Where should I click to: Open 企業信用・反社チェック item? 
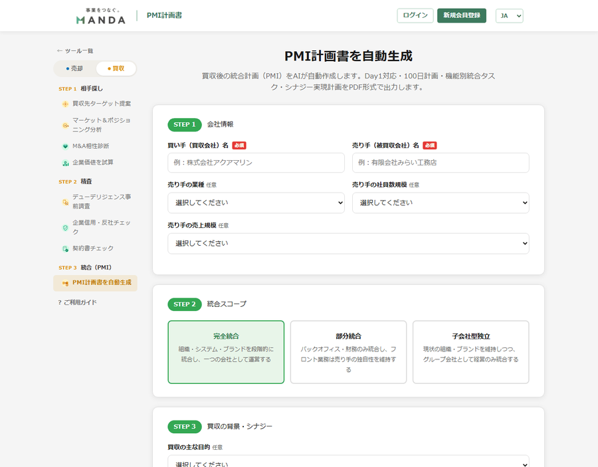pos(95,227)
